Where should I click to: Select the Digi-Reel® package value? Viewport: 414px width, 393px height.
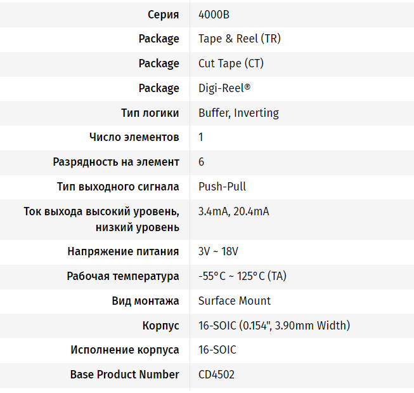click(224, 88)
